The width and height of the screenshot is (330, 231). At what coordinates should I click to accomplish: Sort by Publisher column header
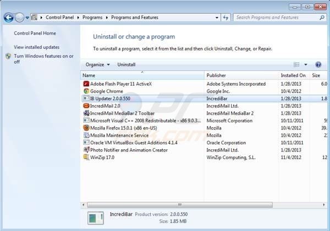coord(241,75)
